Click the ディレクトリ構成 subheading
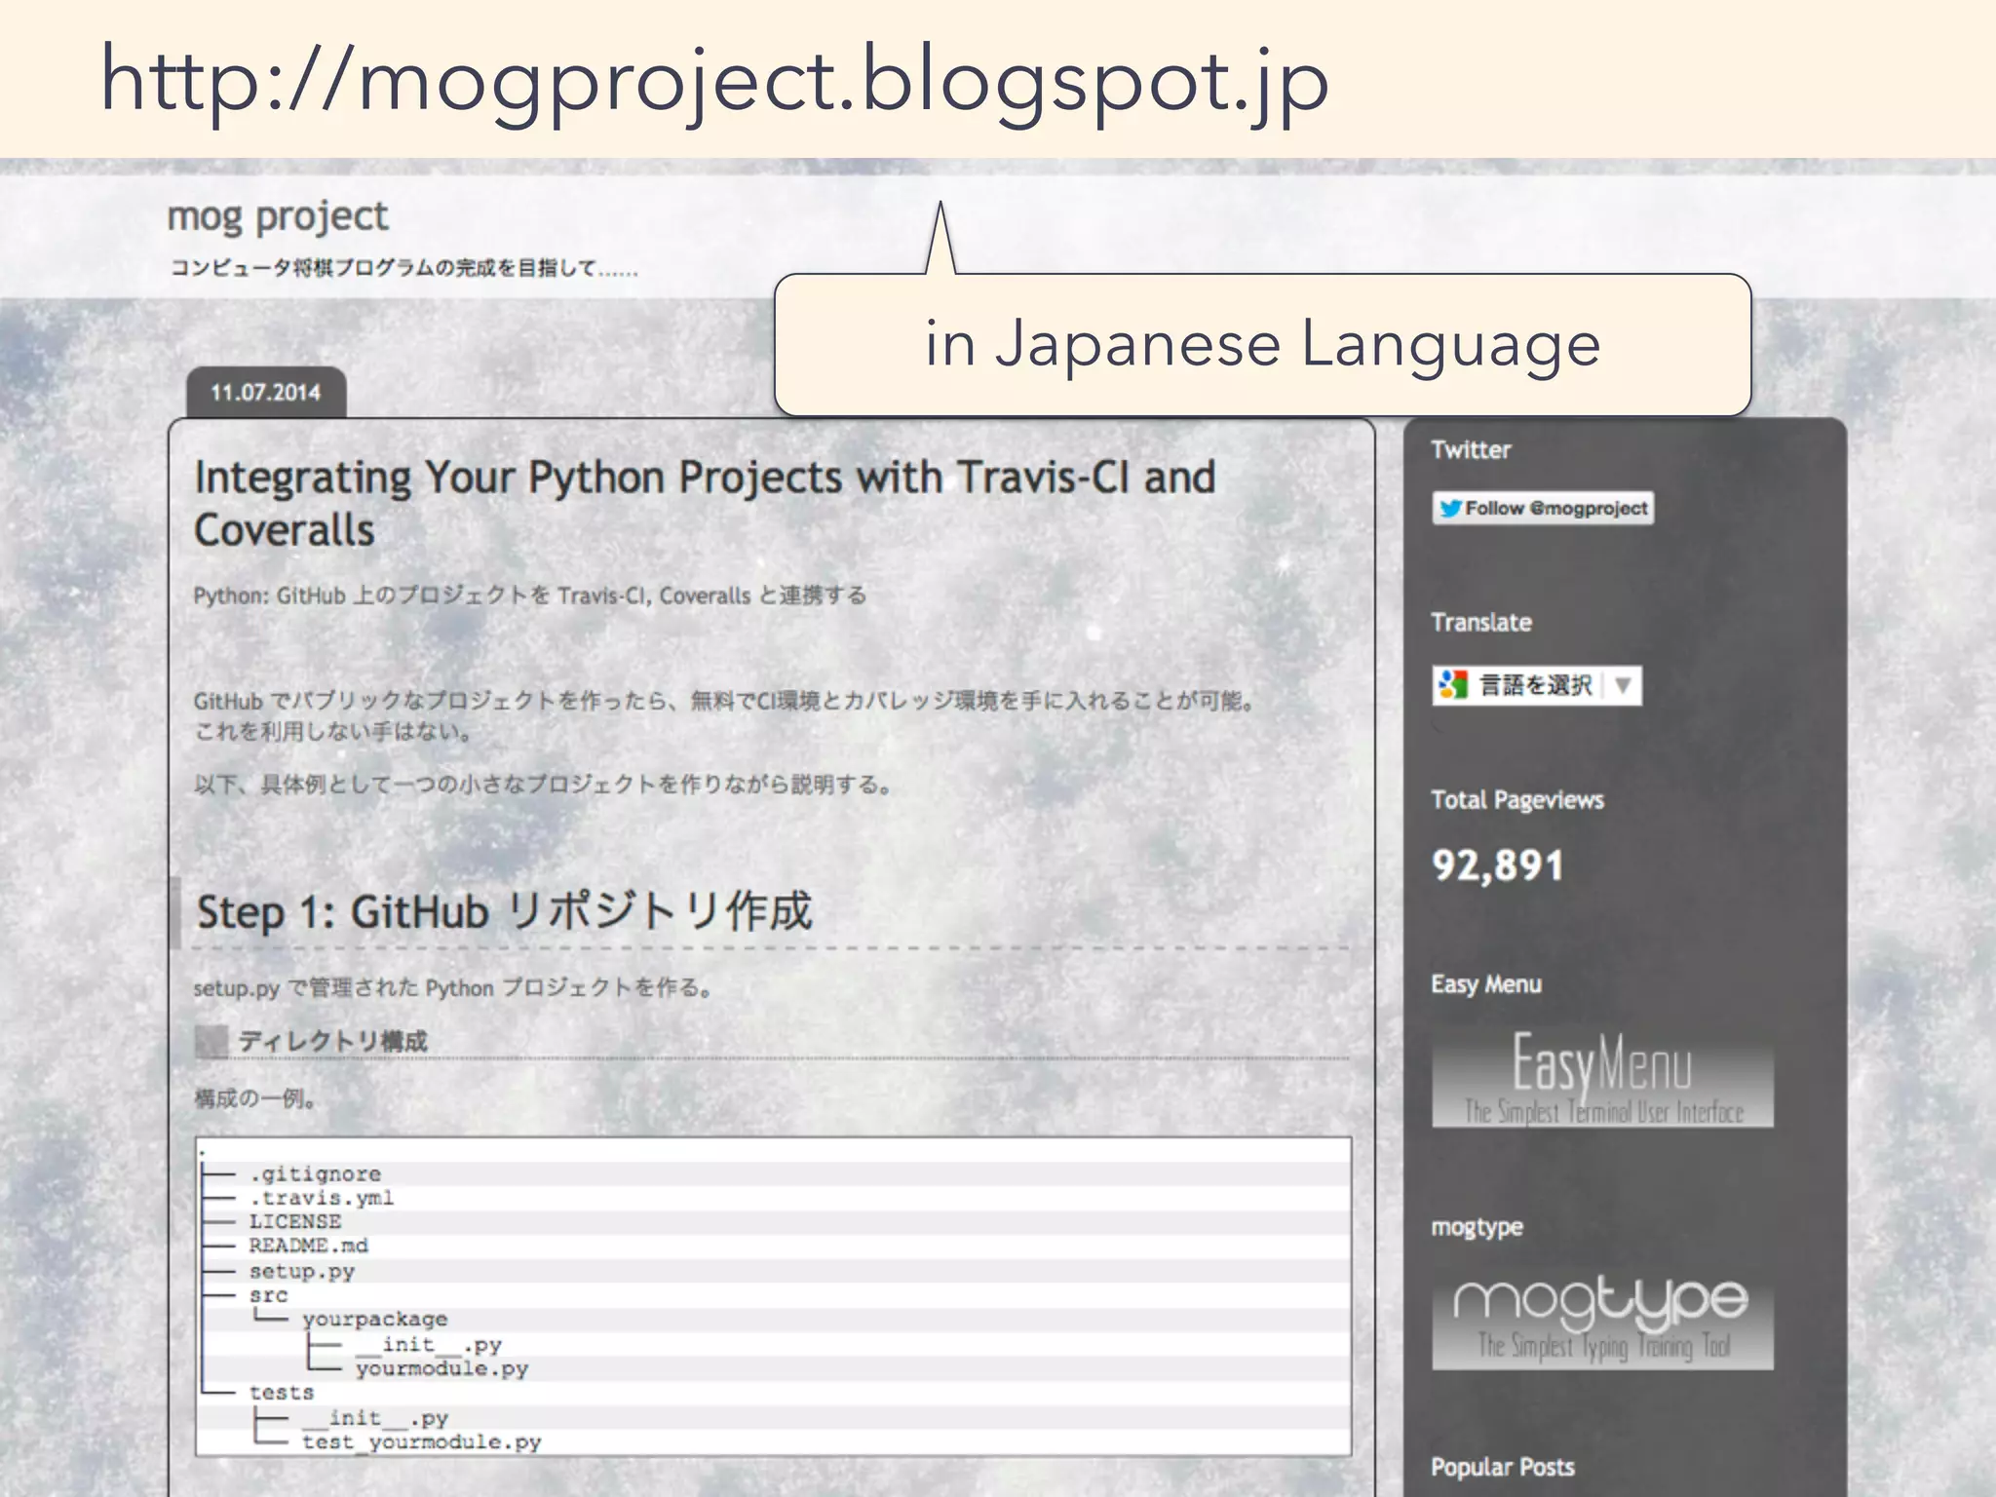The width and height of the screenshot is (1996, 1497). coord(332,1041)
